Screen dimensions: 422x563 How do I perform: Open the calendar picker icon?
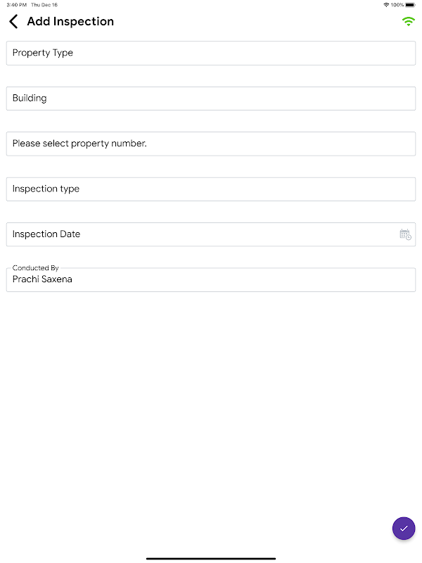405,234
